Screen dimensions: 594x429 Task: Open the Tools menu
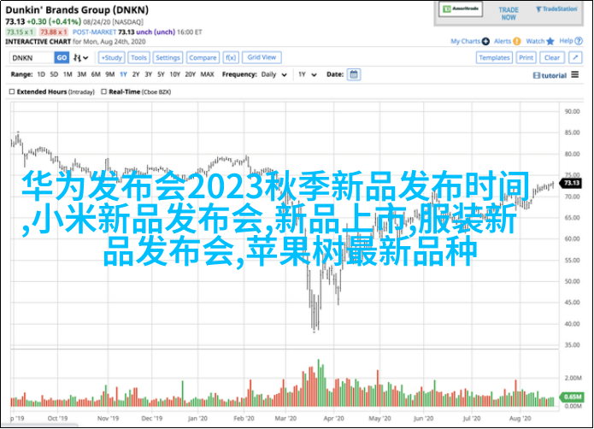tap(138, 57)
